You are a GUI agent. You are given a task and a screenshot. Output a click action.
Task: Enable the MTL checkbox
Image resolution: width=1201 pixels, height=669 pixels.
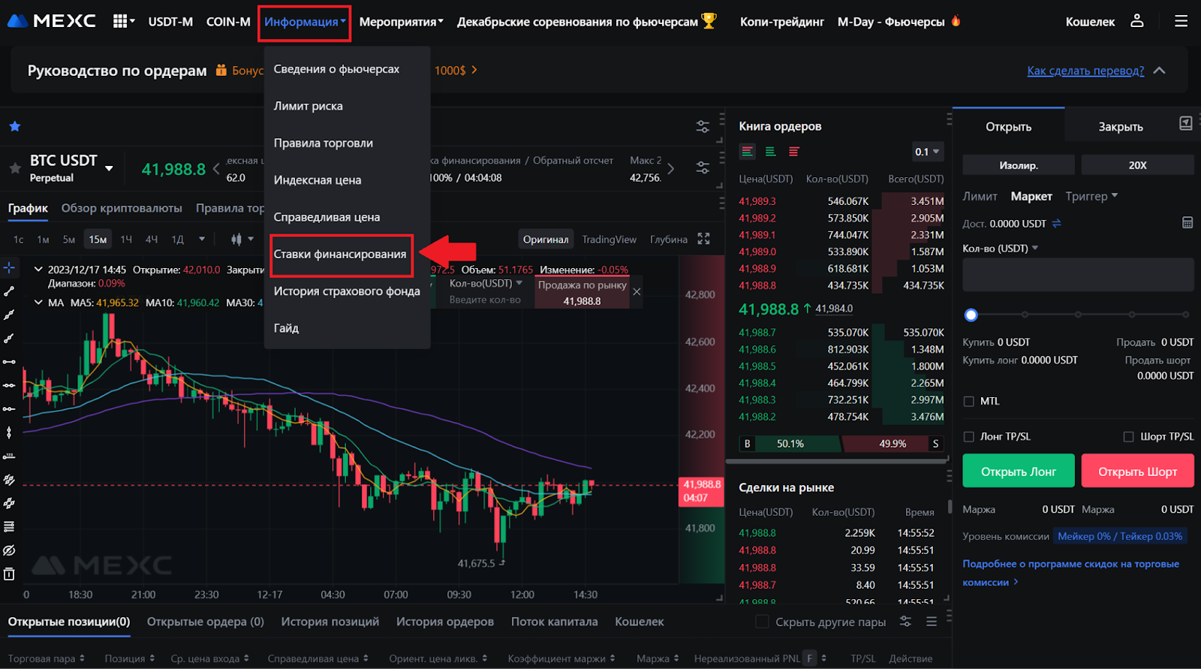(969, 402)
